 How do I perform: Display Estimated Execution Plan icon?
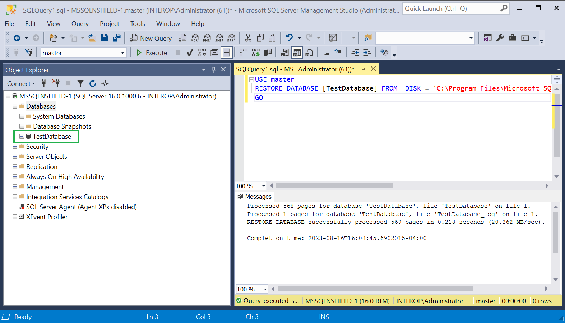202,53
